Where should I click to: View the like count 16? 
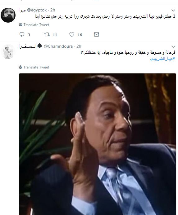(80, 35)
